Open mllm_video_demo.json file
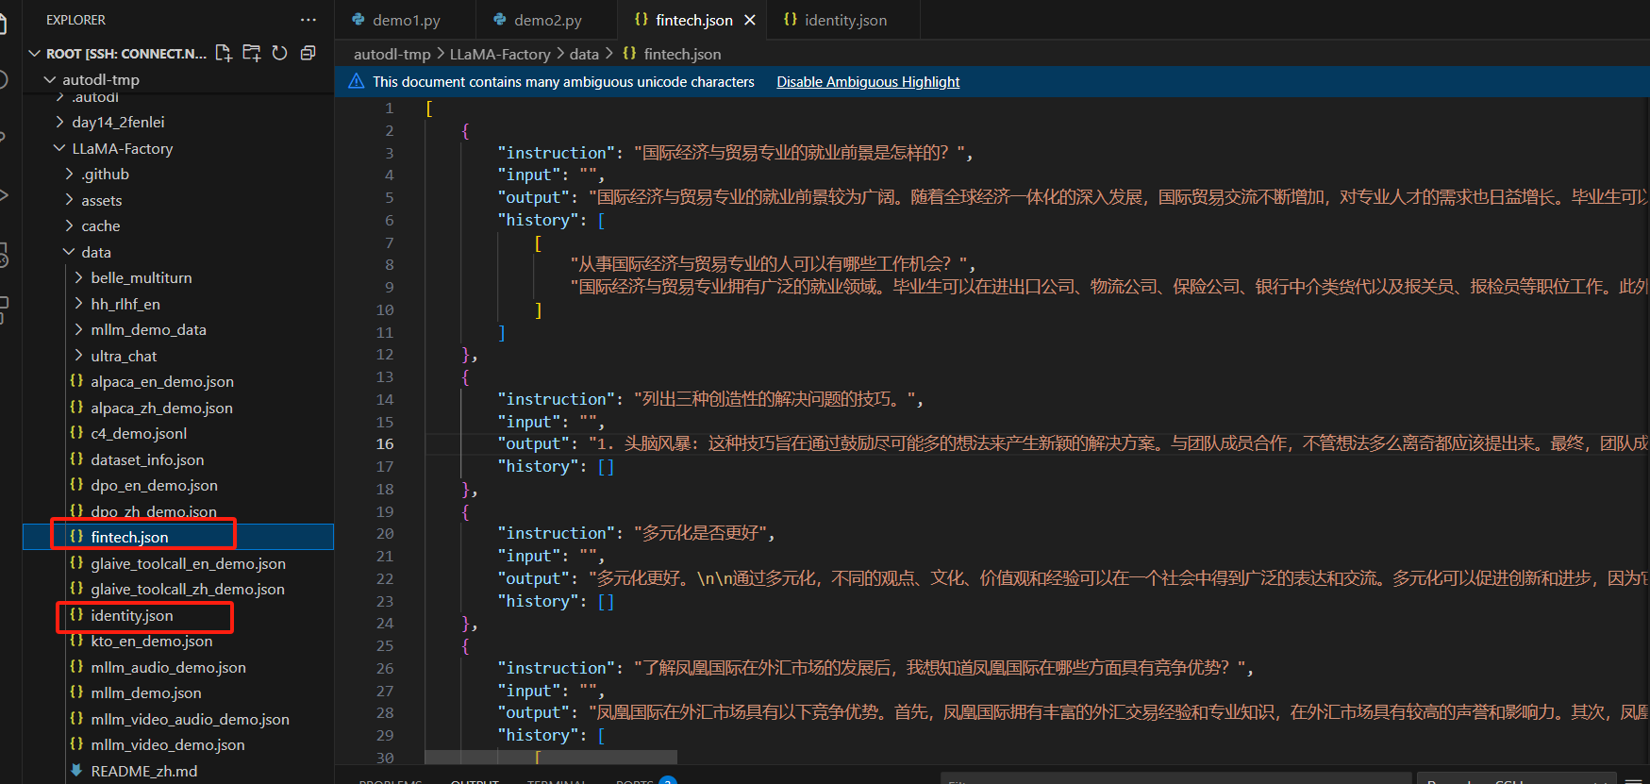Image resolution: width=1650 pixels, height=784 pixels. pos(168,744)
